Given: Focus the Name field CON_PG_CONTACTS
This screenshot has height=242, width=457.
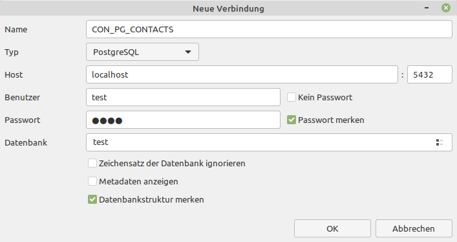Looking at the screenshot, I should (269, 29).
